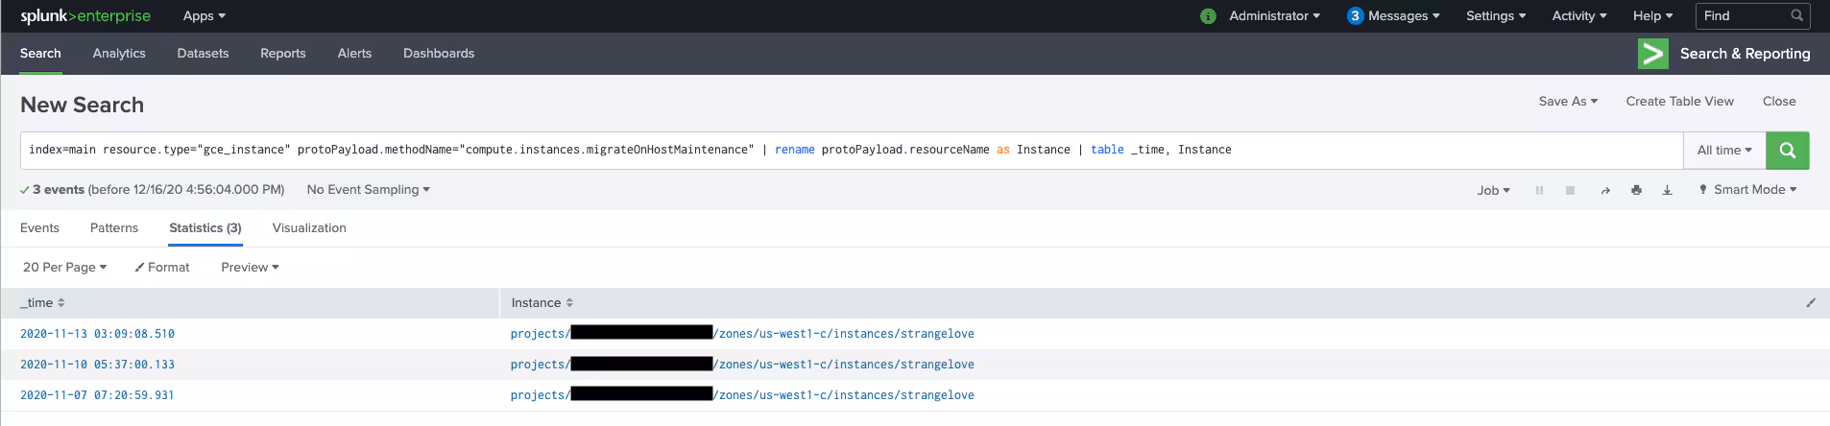Export results with download icon

point(1667,190)
